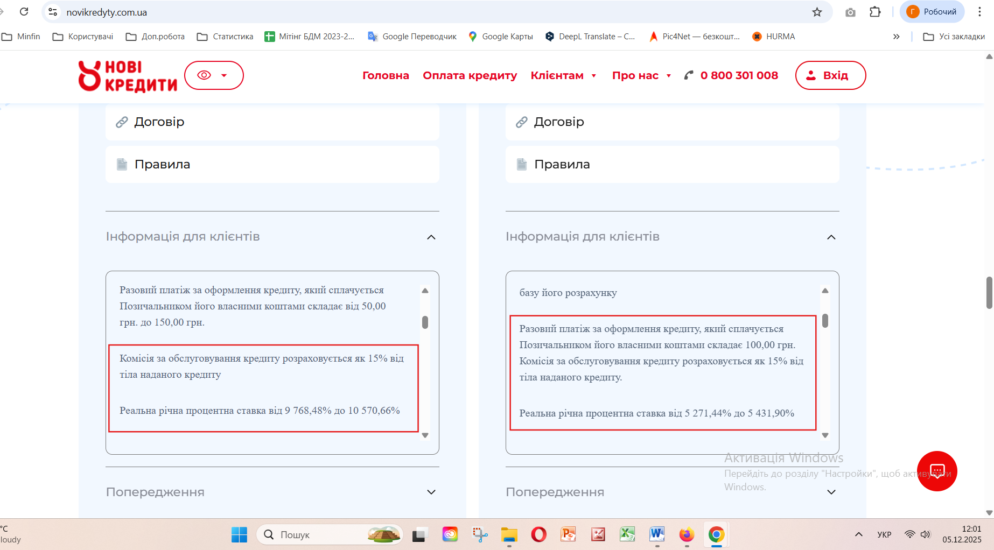This screenshot has height=550, width=994.
Task: Open the Snipping Tool taskbar icon
Action: pyautogui.click(x=480, y=534)
